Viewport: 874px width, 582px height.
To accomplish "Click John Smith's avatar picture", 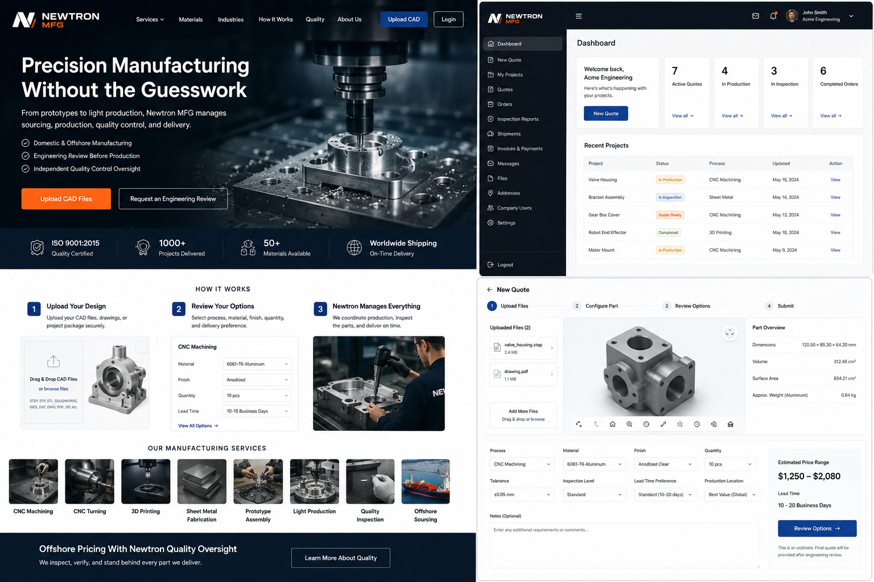I will pos(791,16).
